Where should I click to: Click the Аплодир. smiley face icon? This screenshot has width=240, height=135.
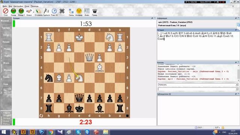pos(79,11)
